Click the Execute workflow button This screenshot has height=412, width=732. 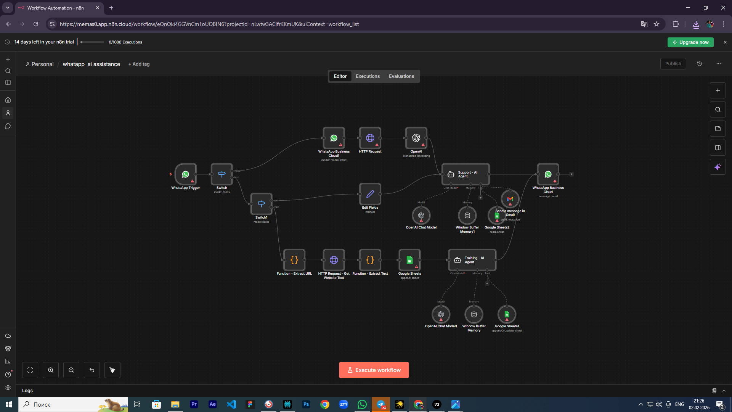[x=374, y=370]
